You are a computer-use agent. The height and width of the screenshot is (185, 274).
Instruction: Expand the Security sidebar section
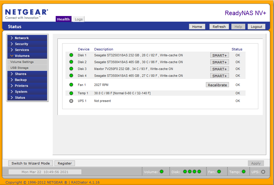coord(21,44)
